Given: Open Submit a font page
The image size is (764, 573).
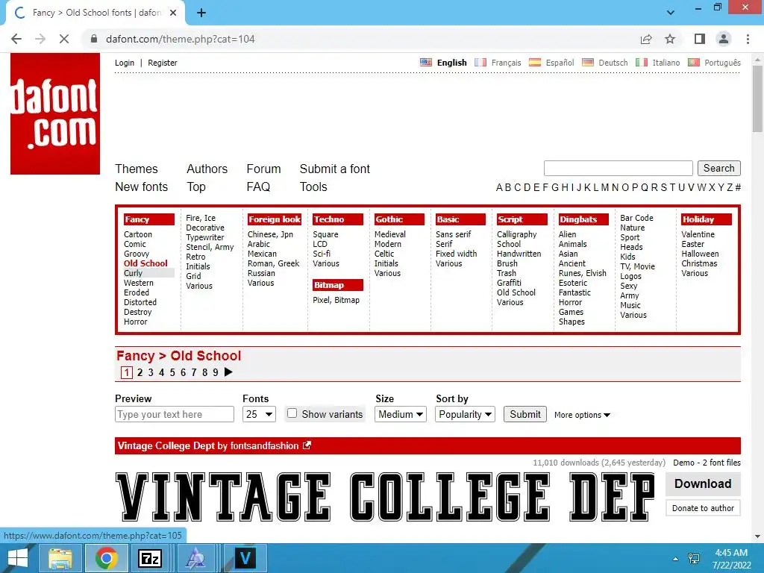Looking at the screenshot, I should pyautogui.click(x=335, y=169).
